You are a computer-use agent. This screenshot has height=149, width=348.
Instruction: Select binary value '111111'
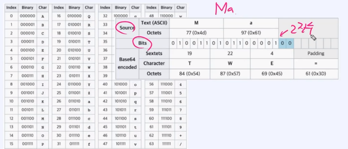tap(166, 144)
